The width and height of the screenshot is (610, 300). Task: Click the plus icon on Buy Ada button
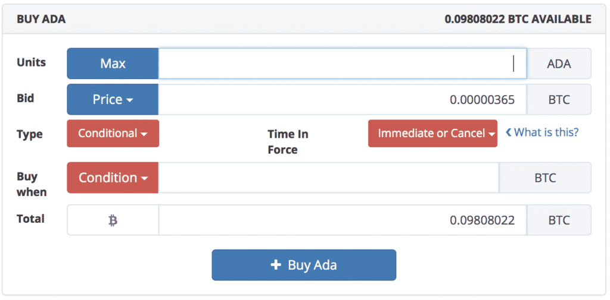click(x=275, y=265)
